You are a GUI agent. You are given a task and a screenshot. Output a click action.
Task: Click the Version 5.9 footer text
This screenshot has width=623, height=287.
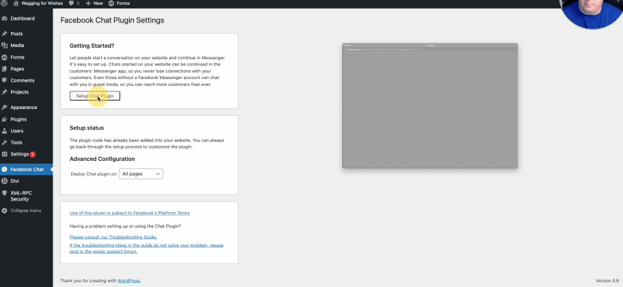(608, 281)
